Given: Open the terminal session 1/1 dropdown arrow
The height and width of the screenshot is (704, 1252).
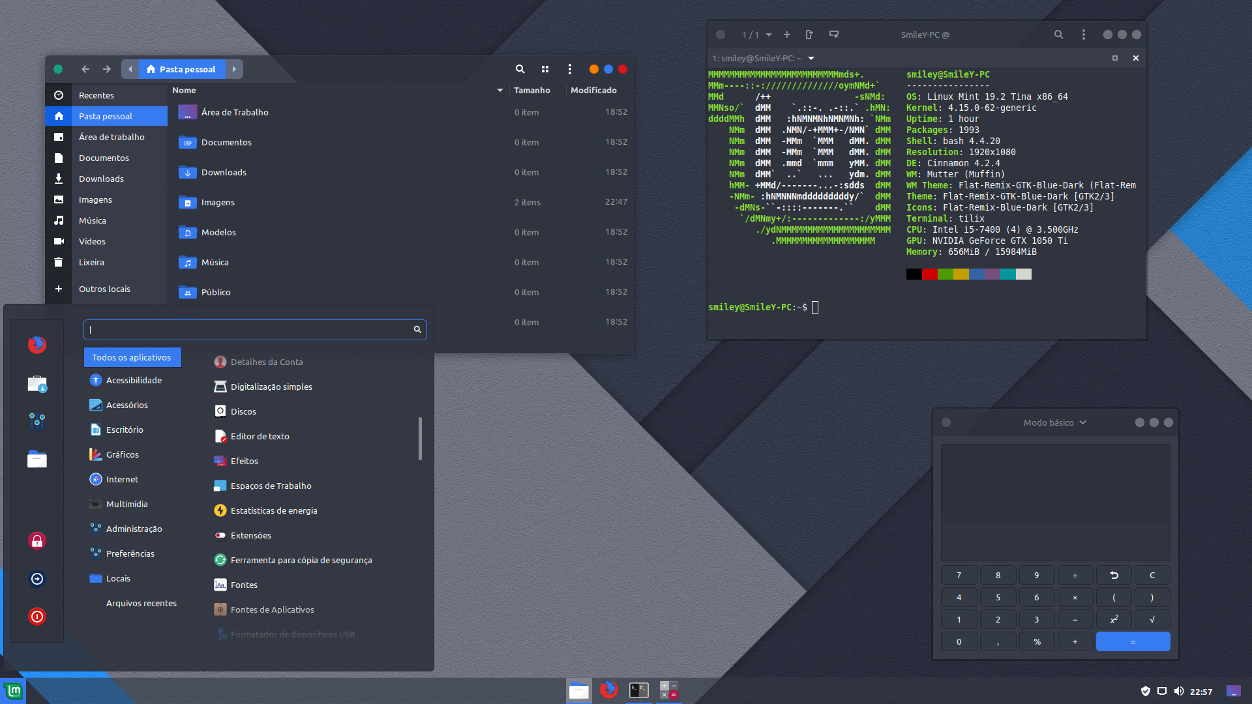Looking at the screenshot, I should click(769, 35).
